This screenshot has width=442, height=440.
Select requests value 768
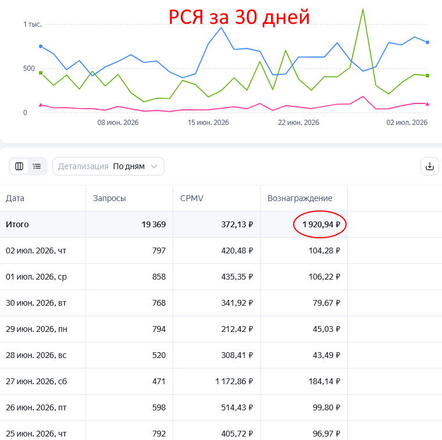click(x=159, y=303)
